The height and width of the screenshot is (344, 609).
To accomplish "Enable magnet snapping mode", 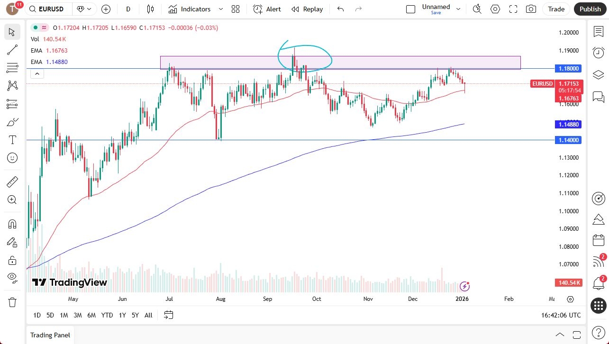I will click(12, 224).
